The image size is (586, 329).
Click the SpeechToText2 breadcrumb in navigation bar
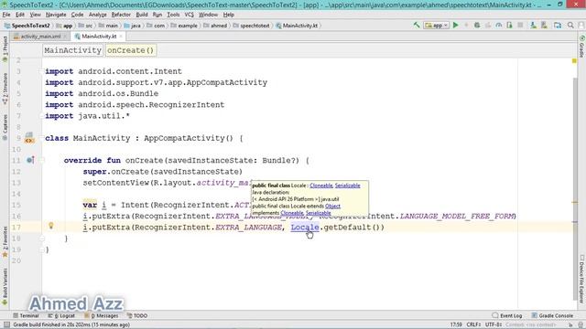click(27, 26)
